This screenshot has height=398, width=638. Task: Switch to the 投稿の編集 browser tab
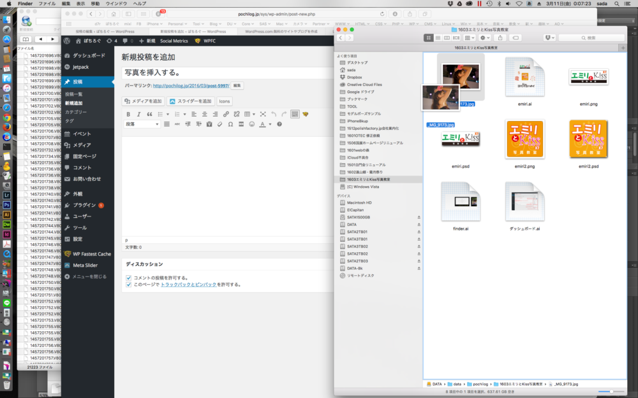(105, 31)
